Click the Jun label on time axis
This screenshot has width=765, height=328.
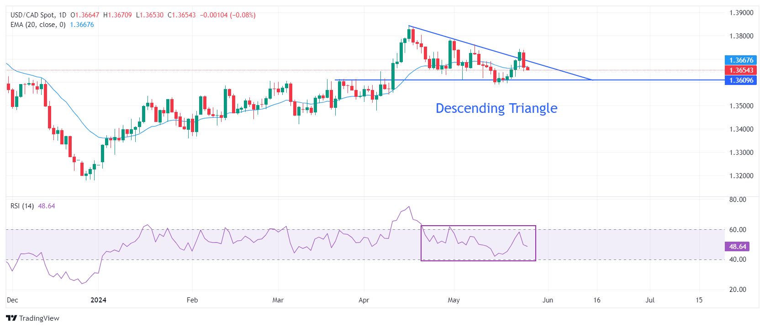tap(548, 300)
